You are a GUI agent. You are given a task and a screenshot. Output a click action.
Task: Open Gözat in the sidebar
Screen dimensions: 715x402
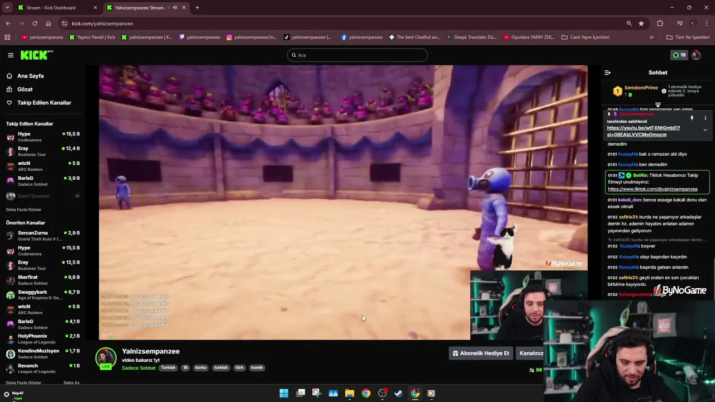[25, 89]
